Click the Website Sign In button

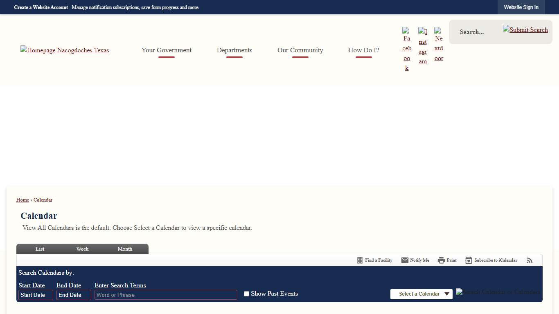[x=521, y=7]
